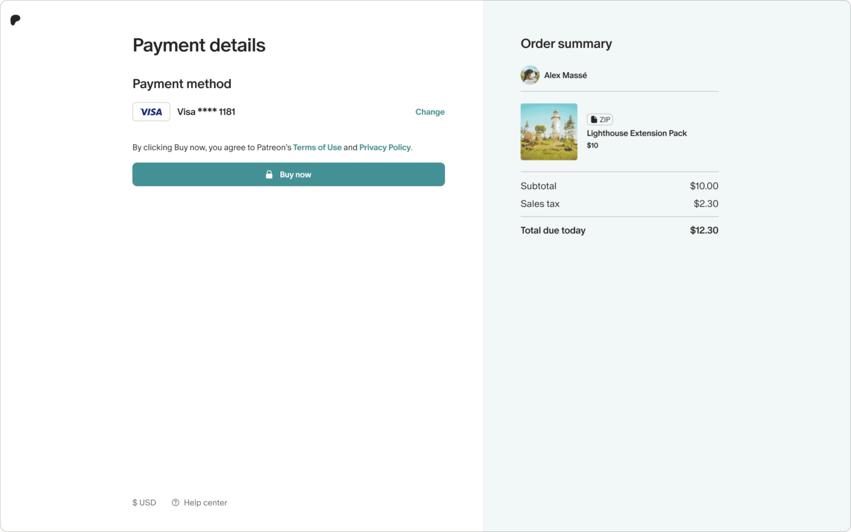
Task: Select the Lighthouse Extension Pack title
Action: tap(636, 133)
